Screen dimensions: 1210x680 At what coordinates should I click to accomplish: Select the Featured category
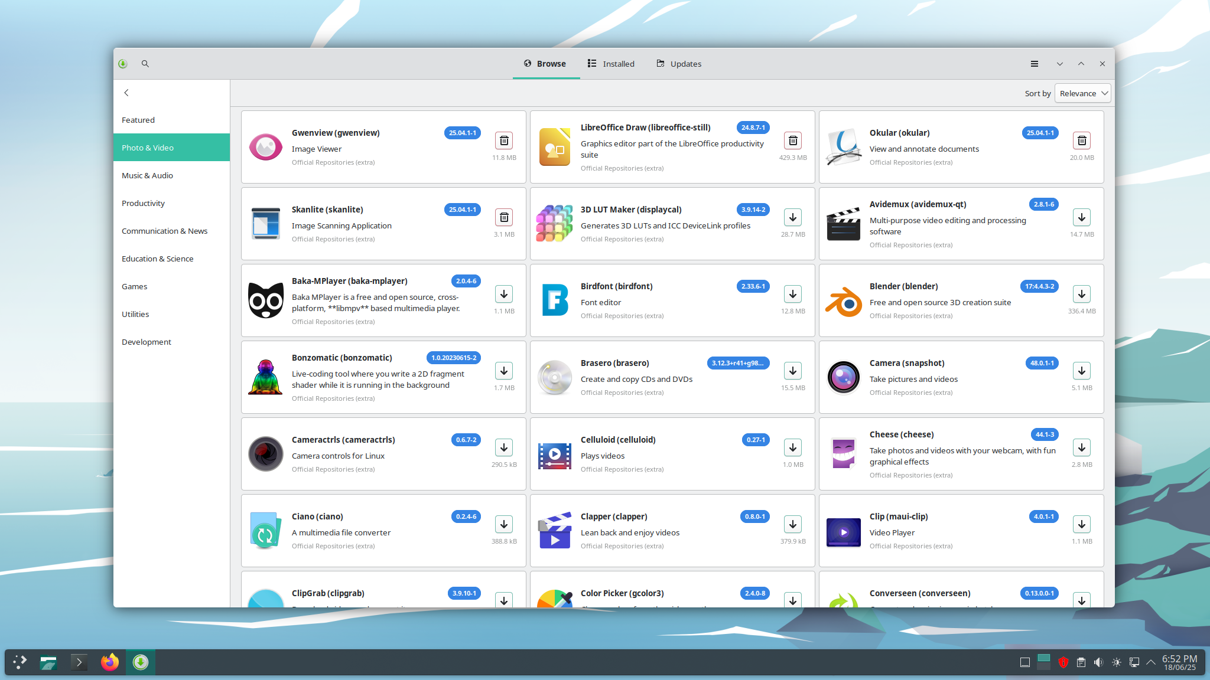(x=171, y=120)
